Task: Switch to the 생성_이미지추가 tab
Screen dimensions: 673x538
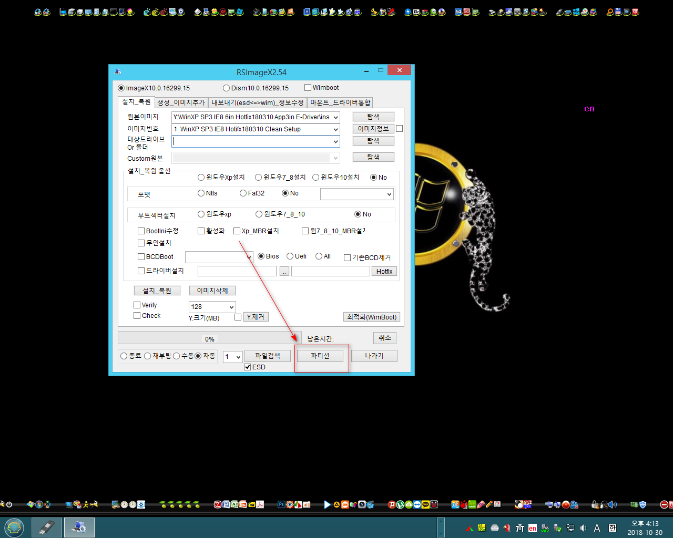Action: click(x=181, y=102)
